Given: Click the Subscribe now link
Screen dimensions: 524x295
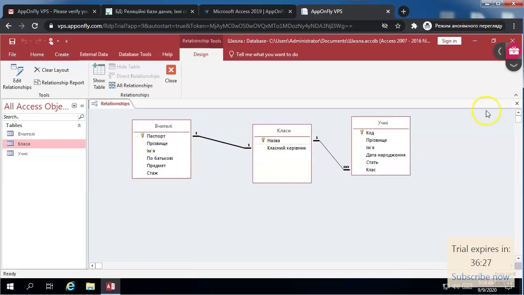Looking at the screenshot, I should pyautogui.click(x=480, y=277).
